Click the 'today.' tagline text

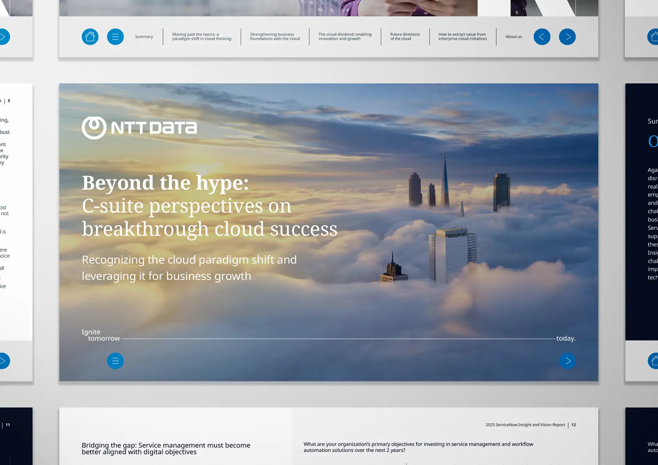point(566,339)
